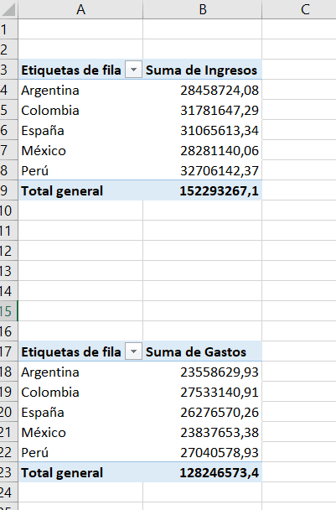
Task: Click the Argentina label in the Gastos table
Action: pos(50,372)
